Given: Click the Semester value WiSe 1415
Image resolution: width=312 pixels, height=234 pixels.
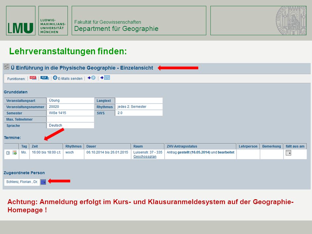Looking at the screenshot, I should coord(58,113).
